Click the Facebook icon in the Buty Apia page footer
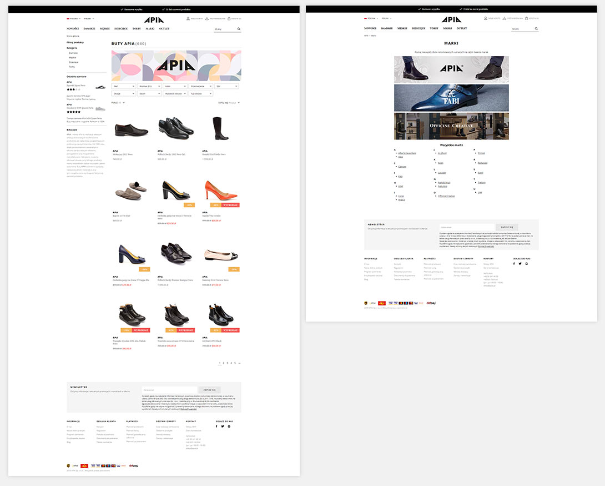Viewport: 605px width, 486px height. pyautogui.click(x=216, y=426)
